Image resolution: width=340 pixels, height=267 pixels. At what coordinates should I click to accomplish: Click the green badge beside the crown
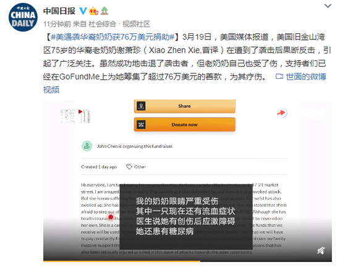(x=104, y=11)
